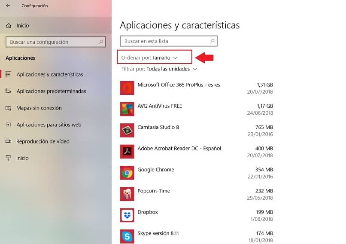
Task: Click the 765 MB size value
Action: (264, 127)
